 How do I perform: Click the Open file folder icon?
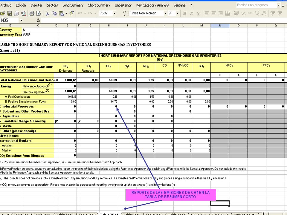pos(3,13)
